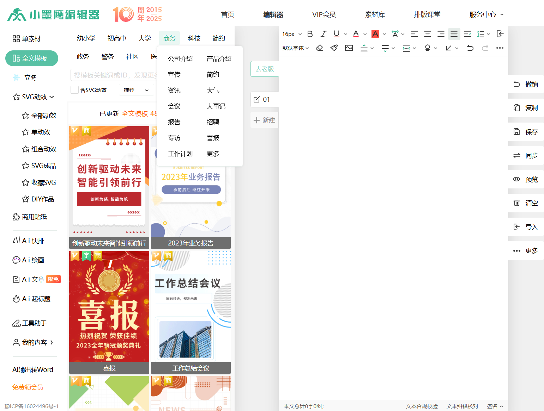544x411 pixels.
Task: Select the format painter brush icon
Action: [334, 48]
